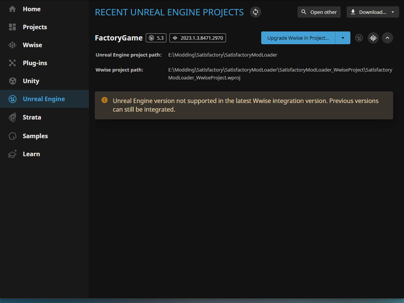Click Open other to browse for a project
Screen dimensions: 404x303
coord(319,12)
